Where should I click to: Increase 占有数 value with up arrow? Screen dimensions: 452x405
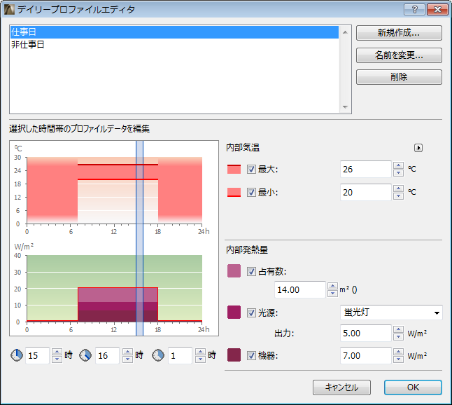(332, 286)
